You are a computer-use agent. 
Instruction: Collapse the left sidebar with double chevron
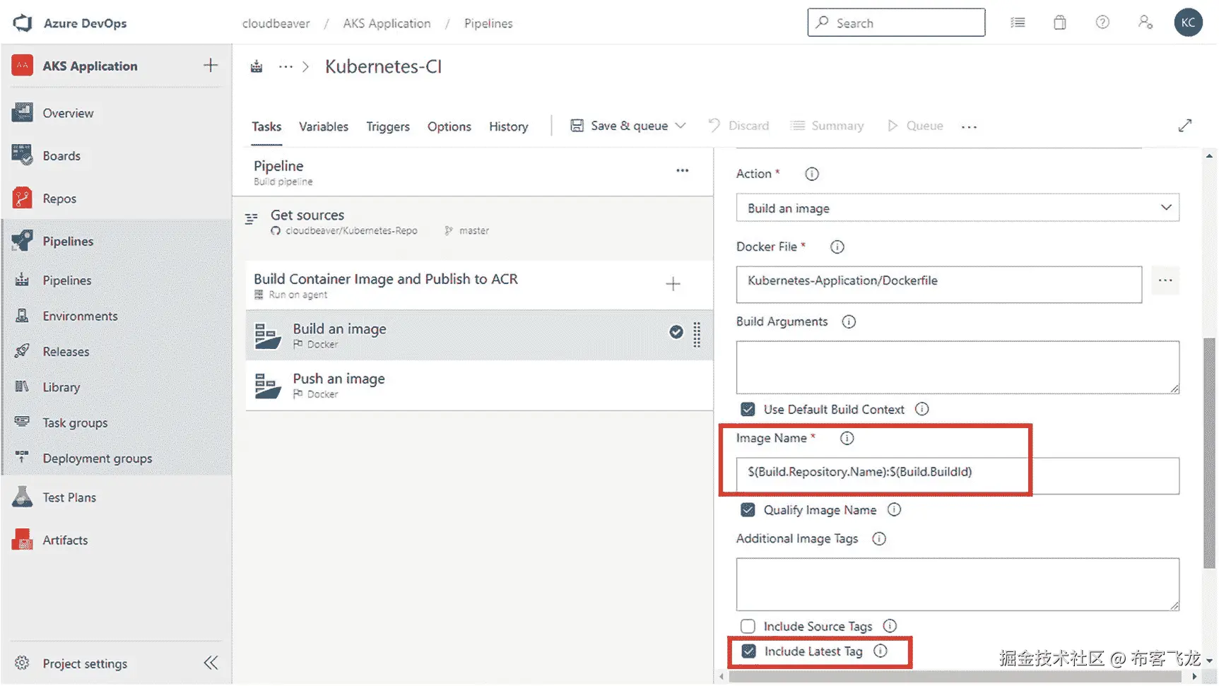211,663
